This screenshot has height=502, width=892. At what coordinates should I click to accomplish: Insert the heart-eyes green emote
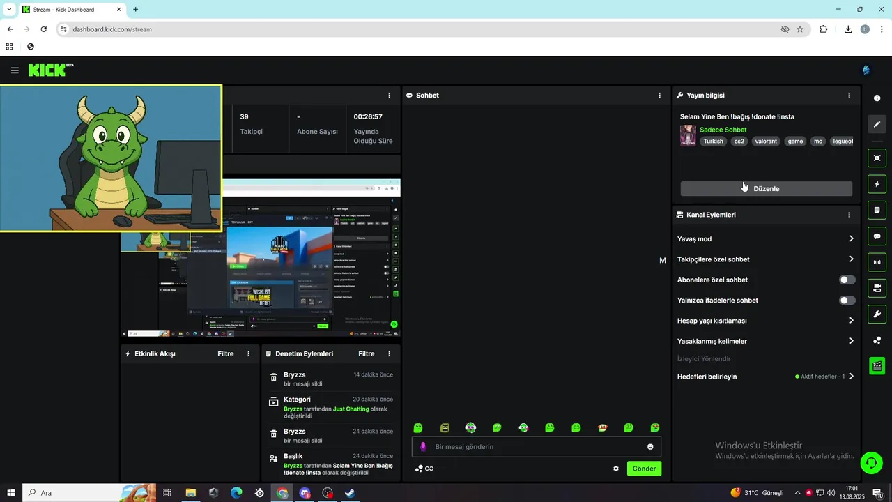click(655, 428)
